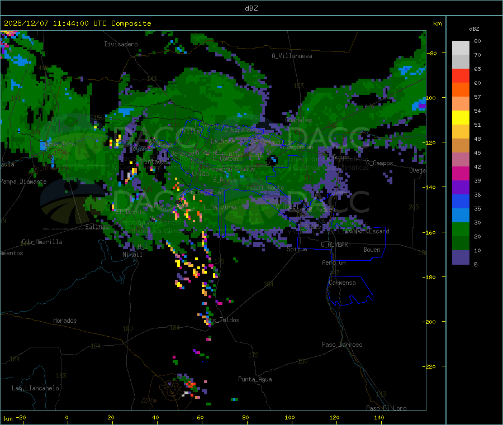Click the Bowen map label

pyautogui.click(x=372, y=250)
